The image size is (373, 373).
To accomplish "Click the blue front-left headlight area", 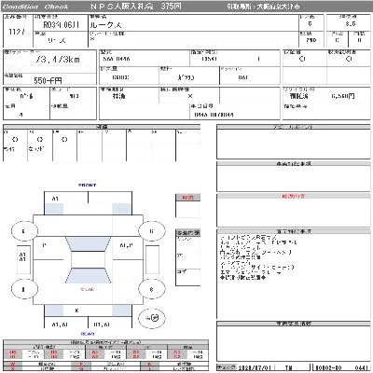I will point(54,209).
